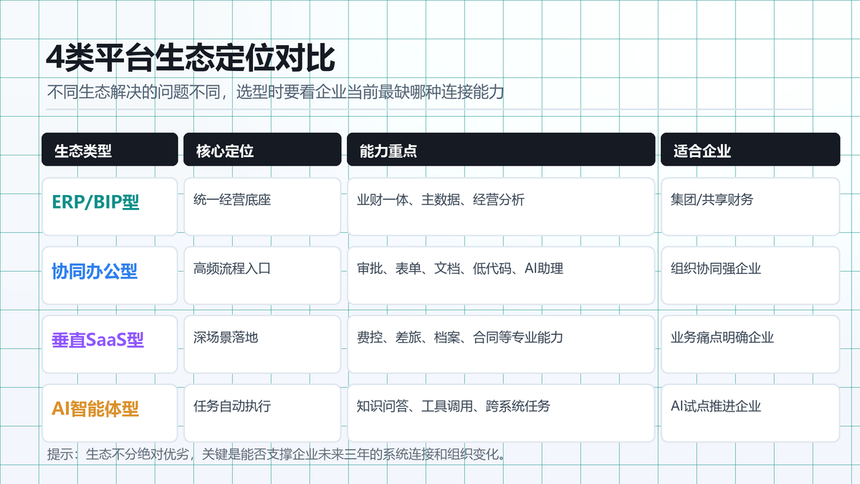Click the cell '业务痛点明确企业'
Image resolution: width=860 pixels, height=484 pixels.
pos(750,344)
